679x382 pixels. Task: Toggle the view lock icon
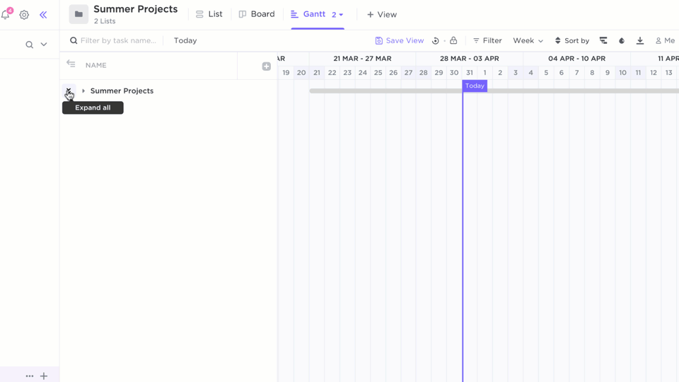(x=453, y=41)
